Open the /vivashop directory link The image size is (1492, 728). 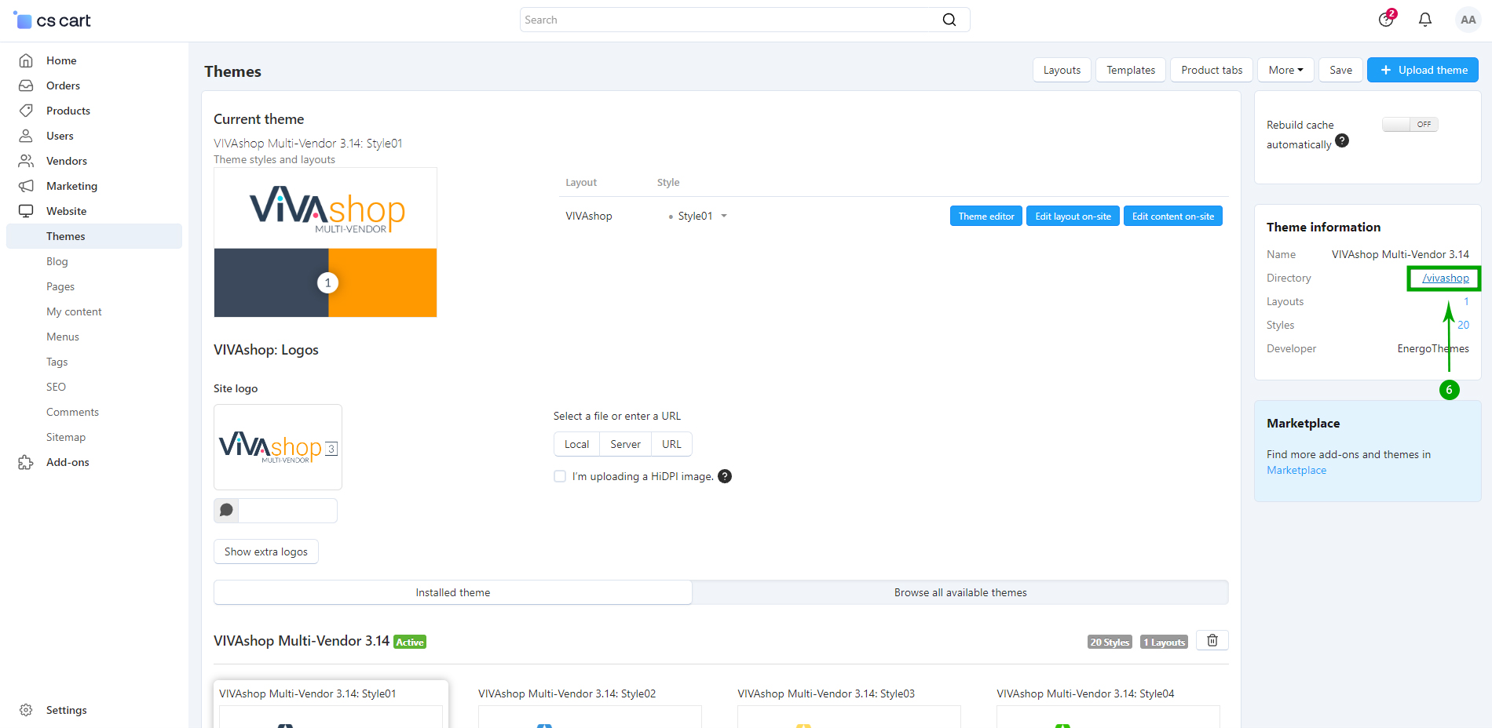(x=1445, y=278)
